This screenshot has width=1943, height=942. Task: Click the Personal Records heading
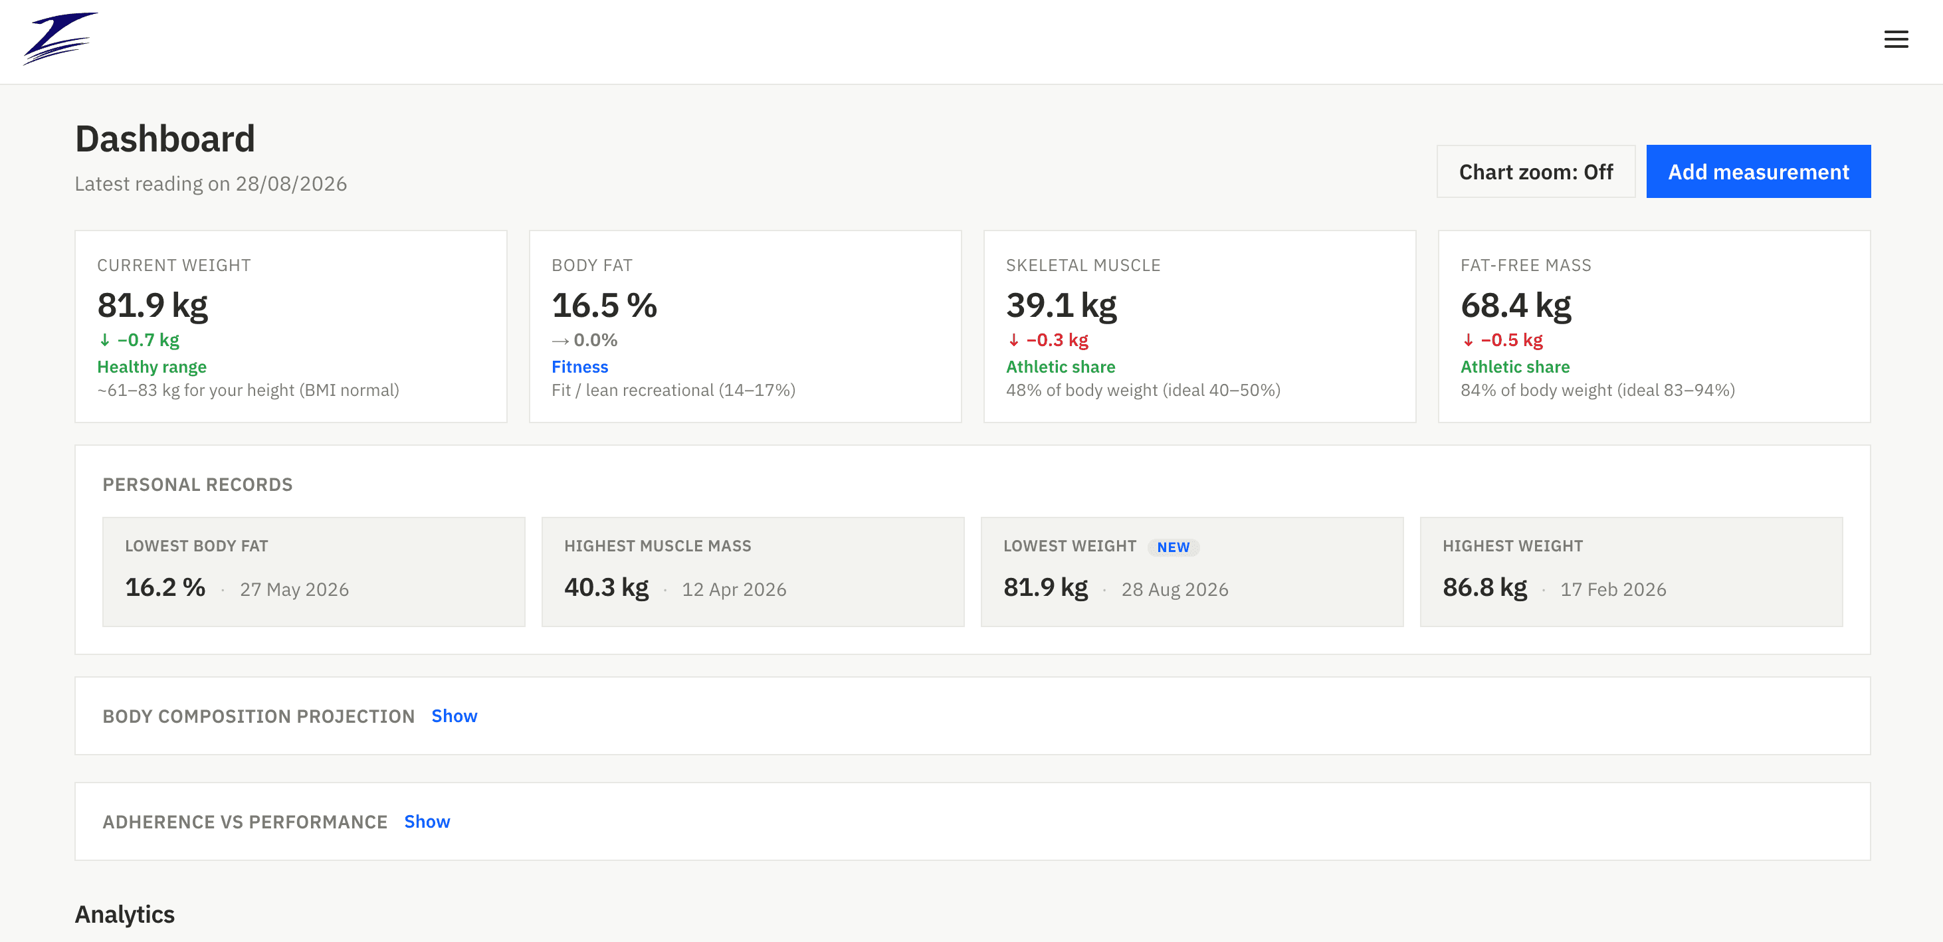coord(197,484)
